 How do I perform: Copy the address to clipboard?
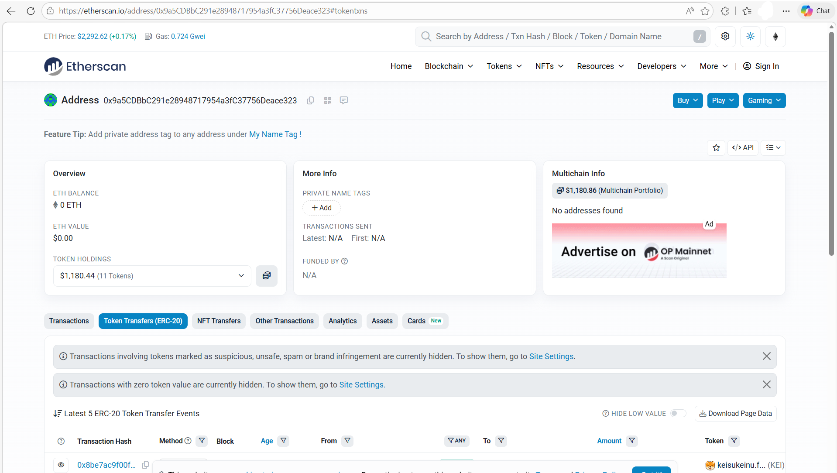[x=311, y=100]
